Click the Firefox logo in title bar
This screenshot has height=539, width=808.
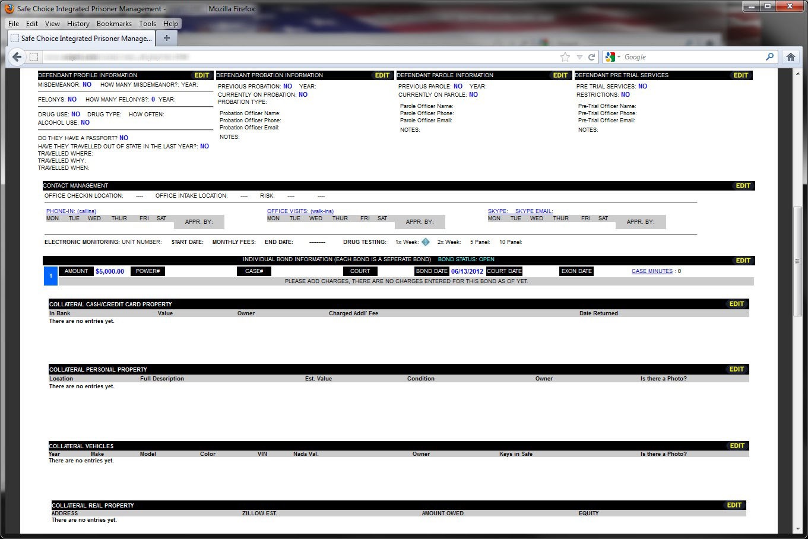[9, 8]
